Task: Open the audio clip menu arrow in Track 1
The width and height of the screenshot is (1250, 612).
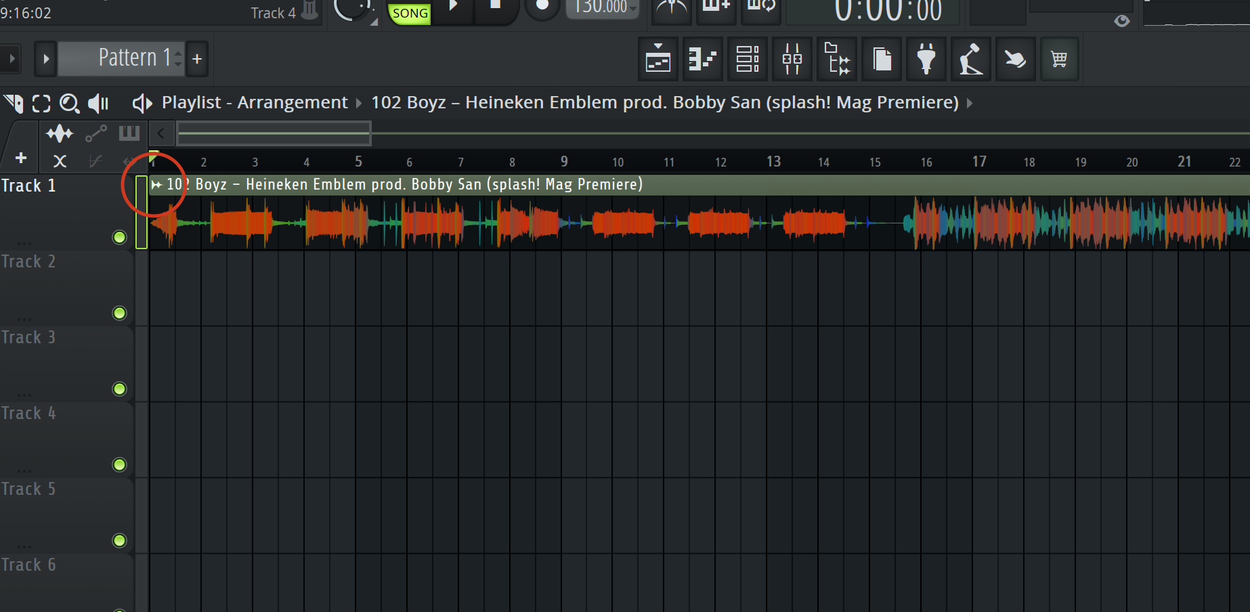Action: click(x=156, y=185)
